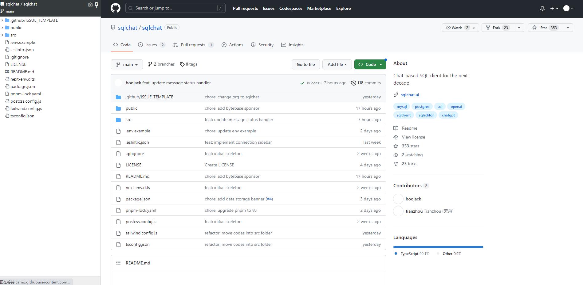Open sidebar settings gear icon

tap(90, 5)
